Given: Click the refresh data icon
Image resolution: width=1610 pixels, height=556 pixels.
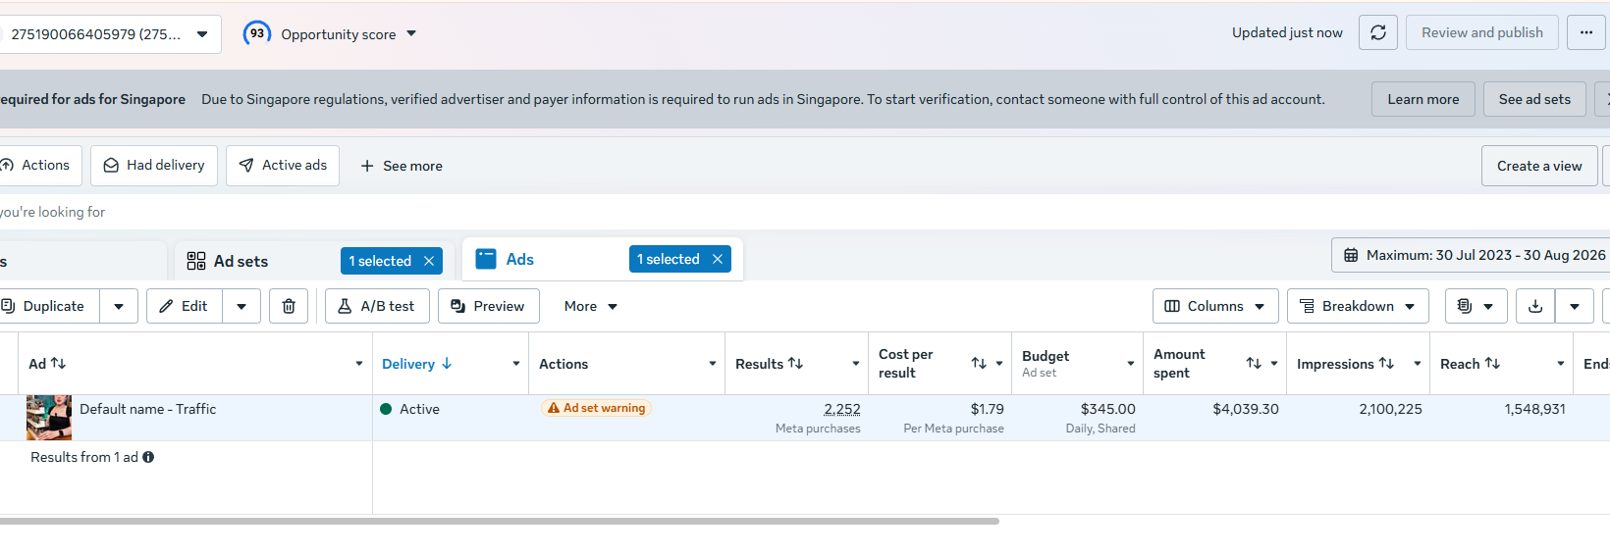Looking at the screenshot, I should (x=1378, y=32).
